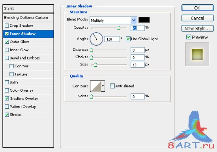The height and width of the screenshot is (152, 217).
Task: Click the OK button
Action: (198, 8)
